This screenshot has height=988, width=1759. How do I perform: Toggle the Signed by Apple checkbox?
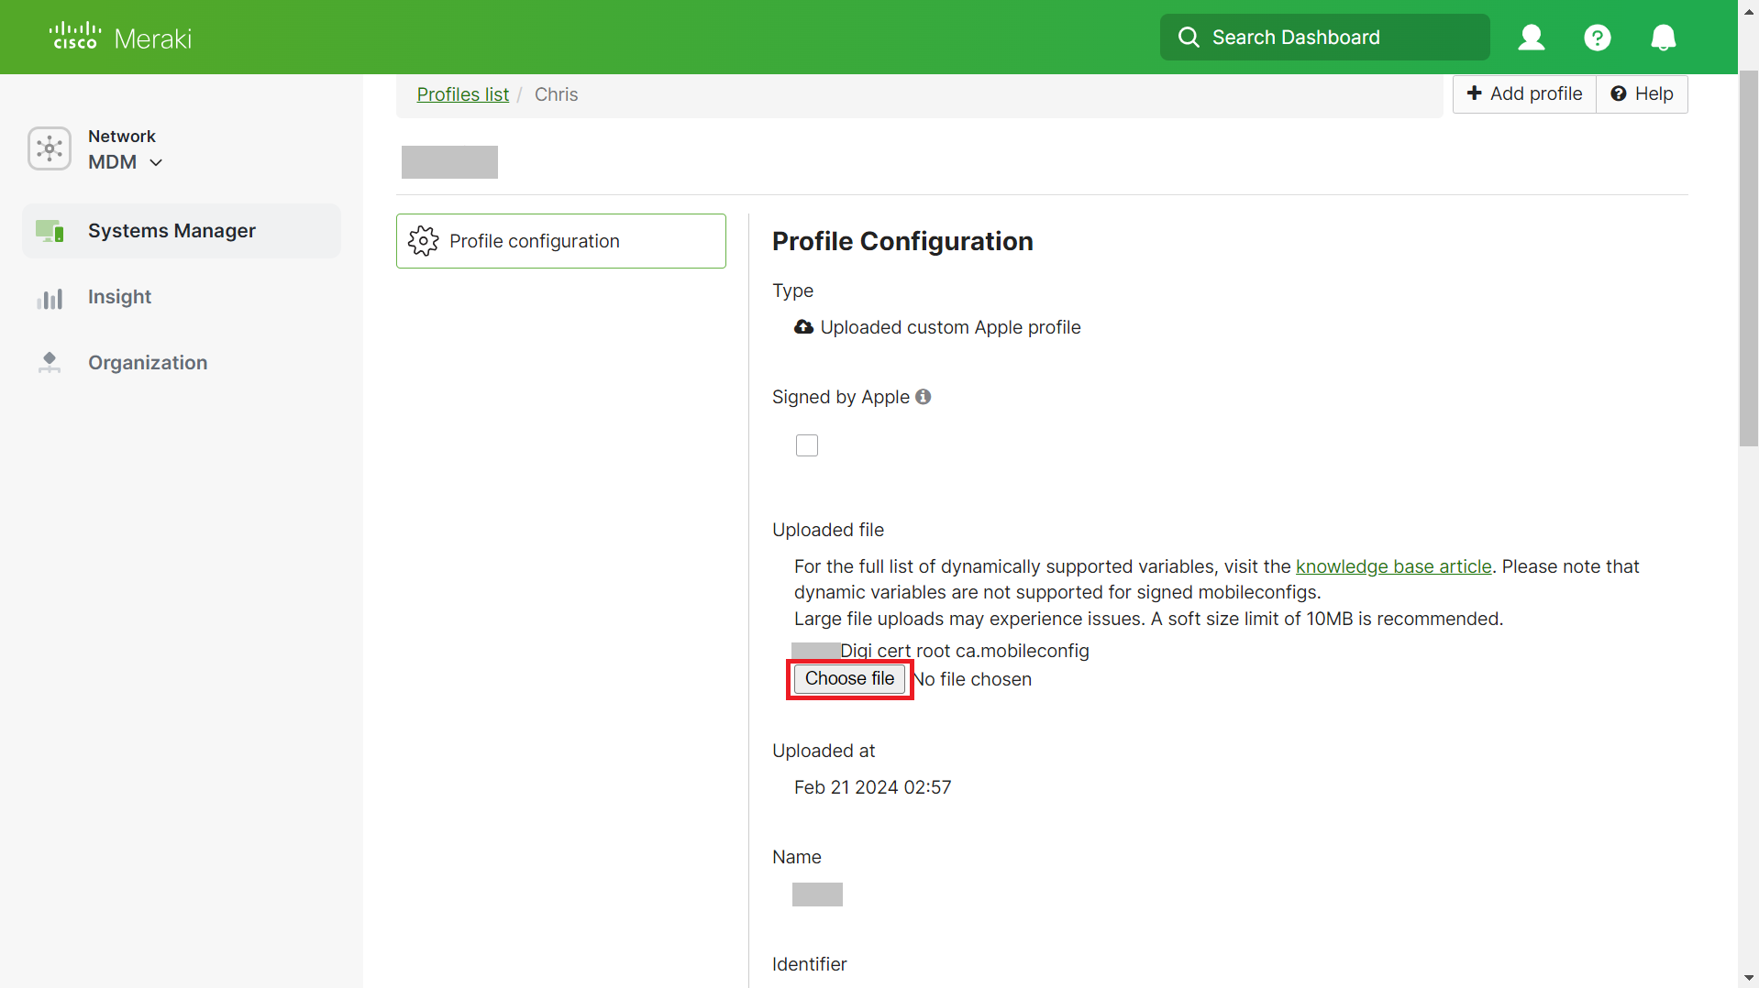pyautogui.click(x=807, y=445)
